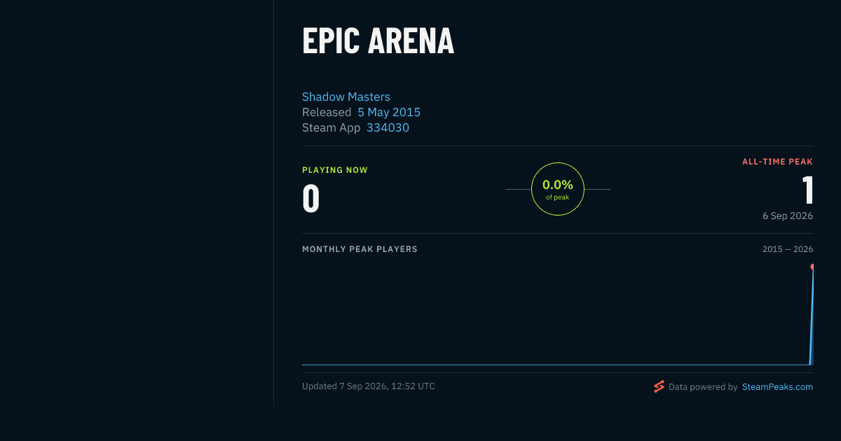Open the SteamPeaks.com link
Image resolution: width=841 pixels, height=441 pixels.
pyautogui.click(x=777, y=386)
